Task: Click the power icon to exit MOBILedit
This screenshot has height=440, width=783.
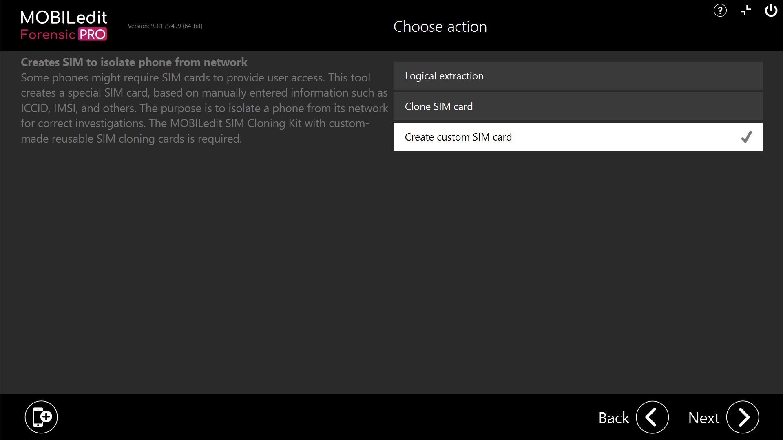Action: [772, 11]
